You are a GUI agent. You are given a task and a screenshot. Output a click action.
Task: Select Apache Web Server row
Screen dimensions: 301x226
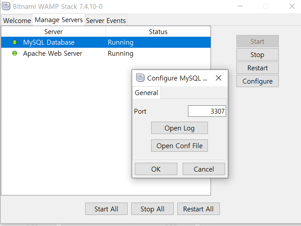[106, 53]
